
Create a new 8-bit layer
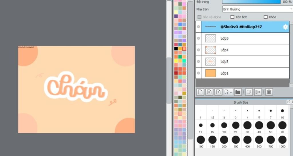(x=209, y=92)
